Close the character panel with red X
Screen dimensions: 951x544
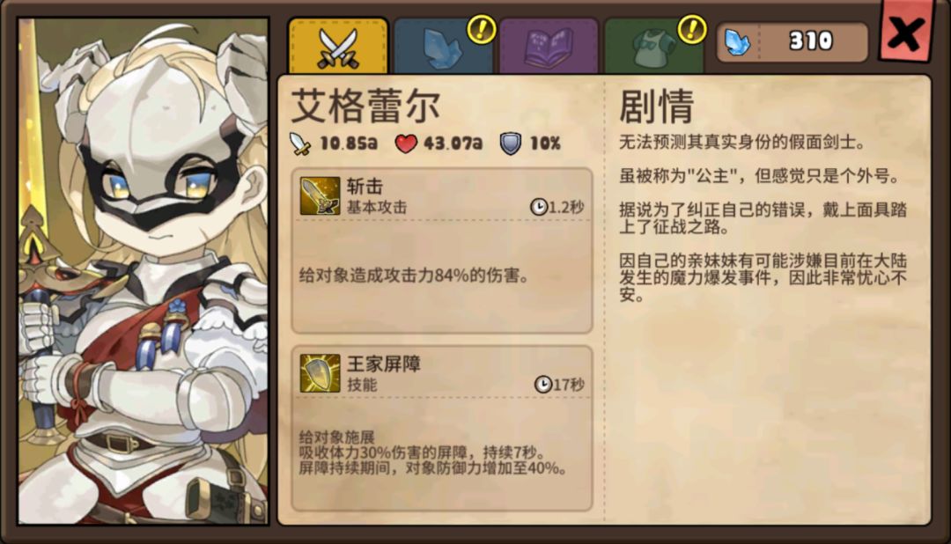pyautogui.click(x=905, y=32)
